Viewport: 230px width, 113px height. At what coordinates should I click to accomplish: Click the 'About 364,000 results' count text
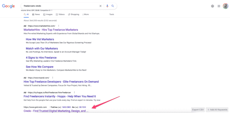[x=40, y=21]
